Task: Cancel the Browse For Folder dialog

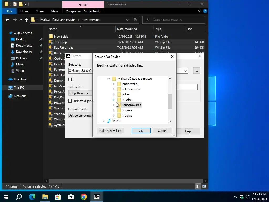Action: [x=162, y=131]
